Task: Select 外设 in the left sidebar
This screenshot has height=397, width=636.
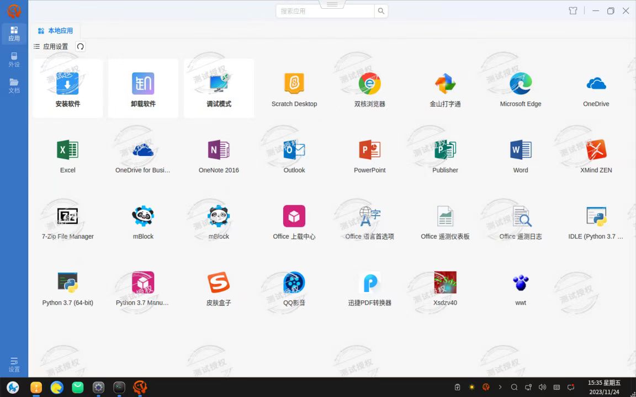Action: pos(14,60)
